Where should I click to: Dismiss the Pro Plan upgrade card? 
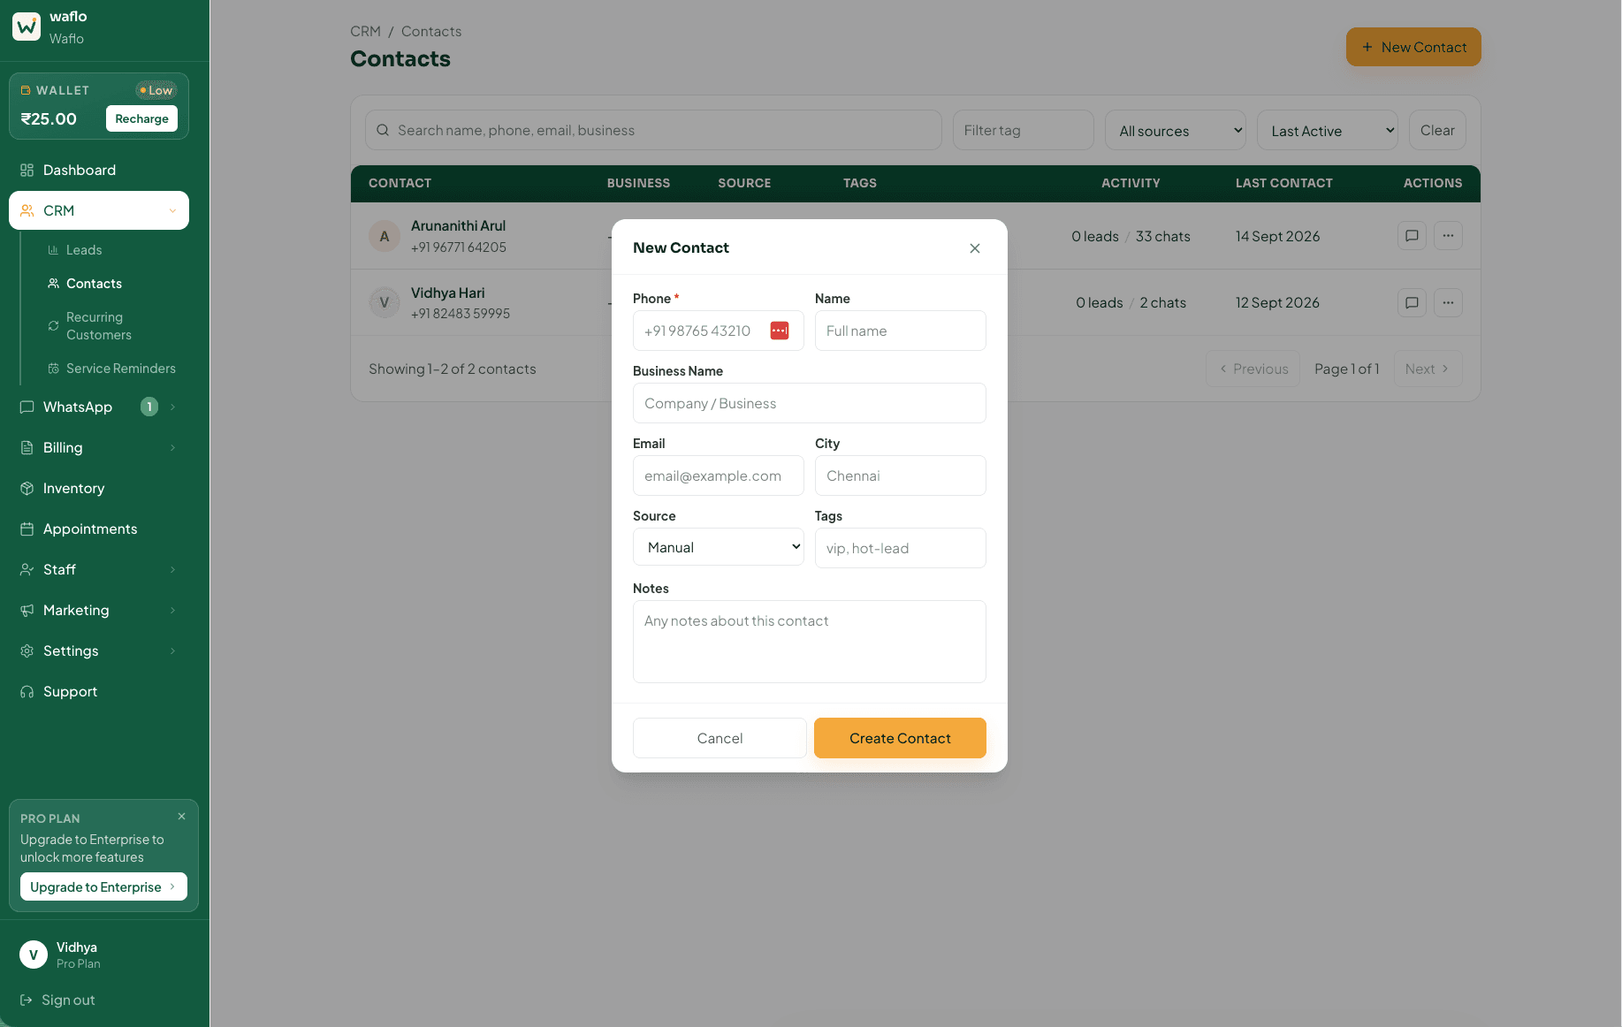[181, 817]
